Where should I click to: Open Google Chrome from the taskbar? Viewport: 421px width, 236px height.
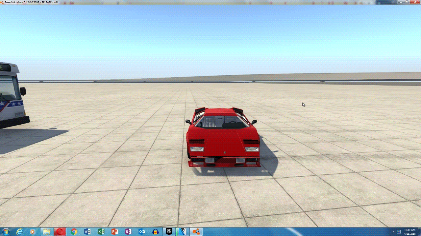(74, 232)
